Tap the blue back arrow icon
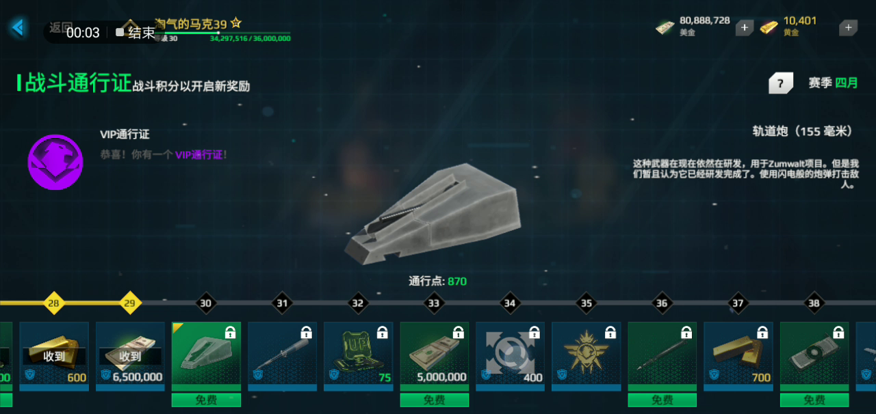This screenshot has width=876, height=414. click(x=18, y=27)
